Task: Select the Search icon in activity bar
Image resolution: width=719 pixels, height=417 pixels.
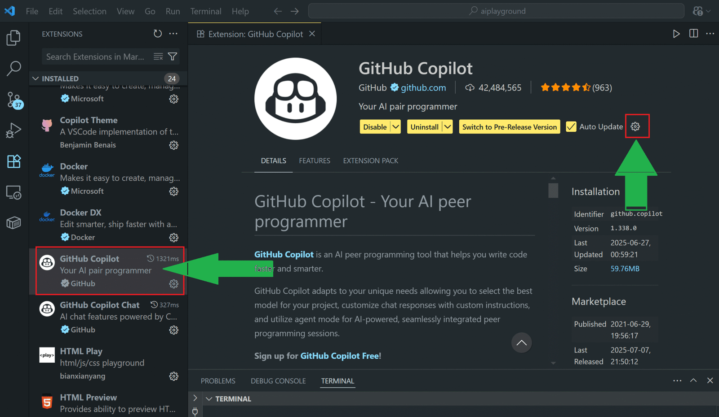Action: (x=13, y=69)
